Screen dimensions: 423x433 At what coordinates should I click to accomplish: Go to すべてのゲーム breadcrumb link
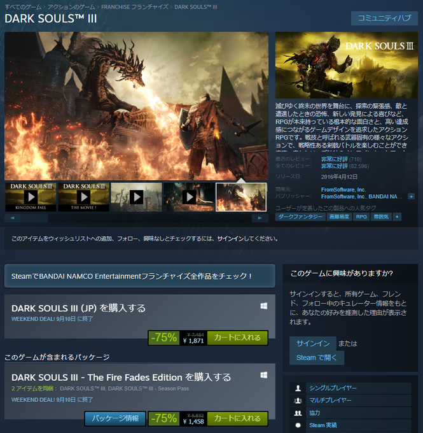pyautogui.click(x=23, y=7)
